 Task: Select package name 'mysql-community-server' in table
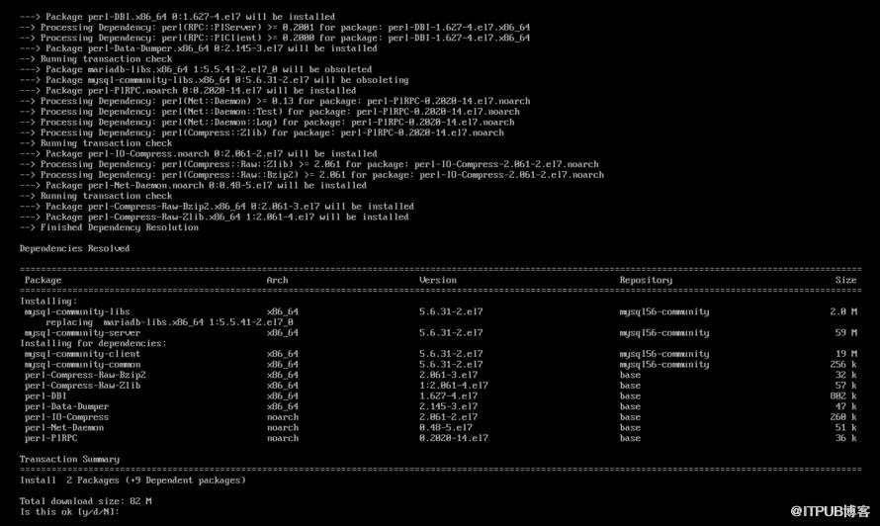(82, 333)
